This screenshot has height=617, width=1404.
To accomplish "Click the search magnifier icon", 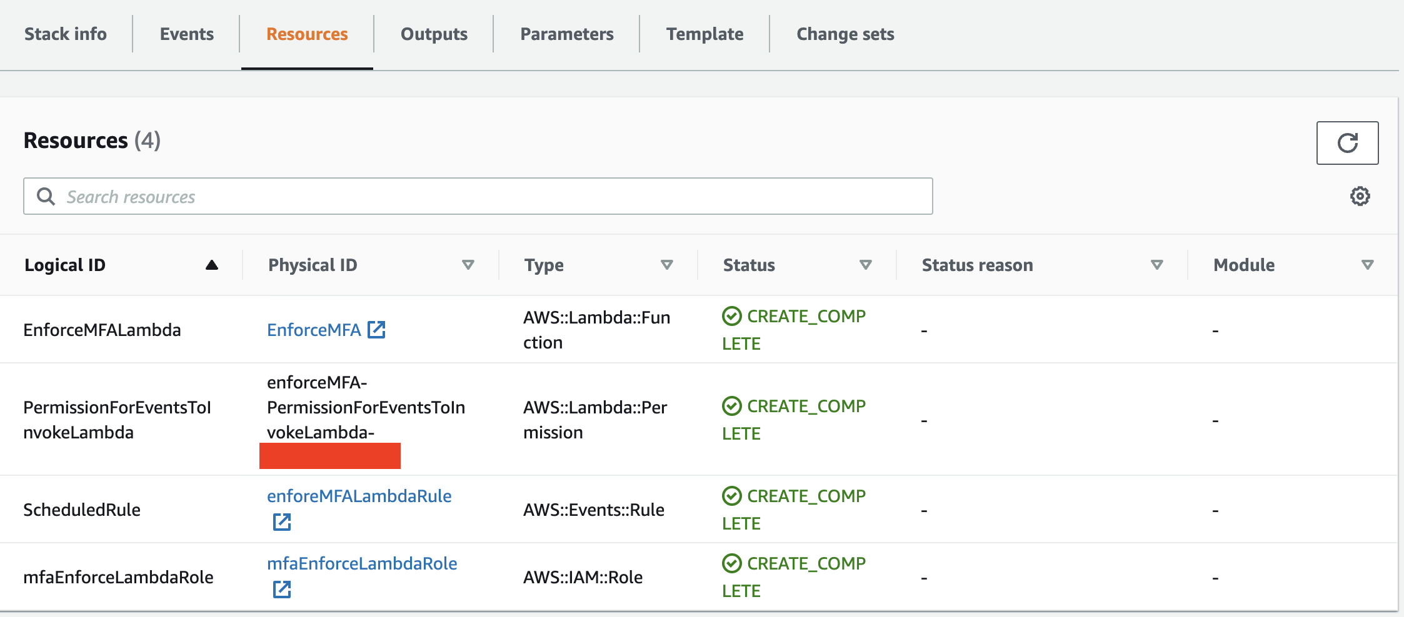I will pos(46,197).
